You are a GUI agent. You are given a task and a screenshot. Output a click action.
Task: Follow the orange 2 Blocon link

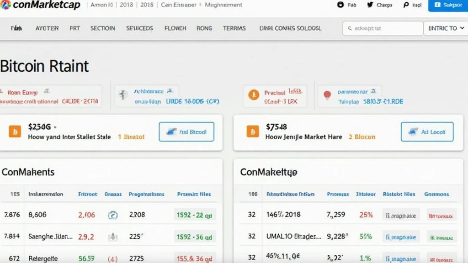(x=362, y=137)
